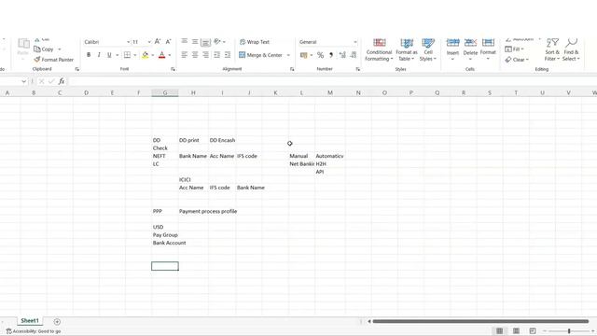The height and width of the screenshot is (336, 597).
Task: Click the horizontal scrollbar
Action: pos(480,321)
